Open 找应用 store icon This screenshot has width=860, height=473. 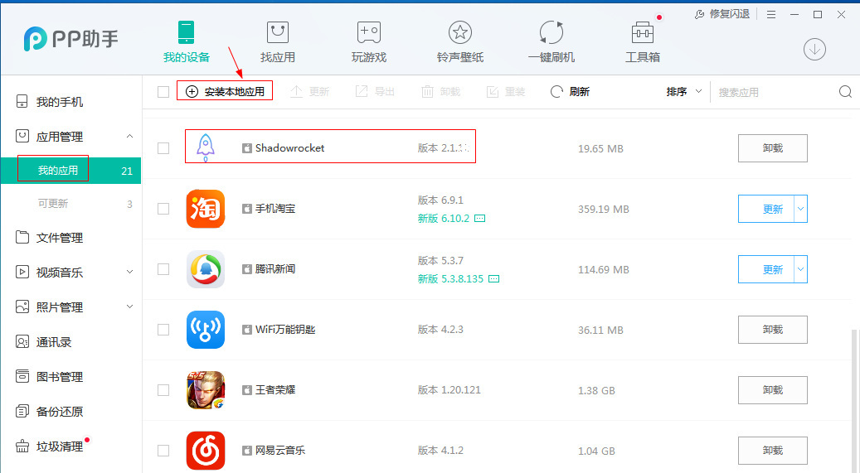(278, 32)
